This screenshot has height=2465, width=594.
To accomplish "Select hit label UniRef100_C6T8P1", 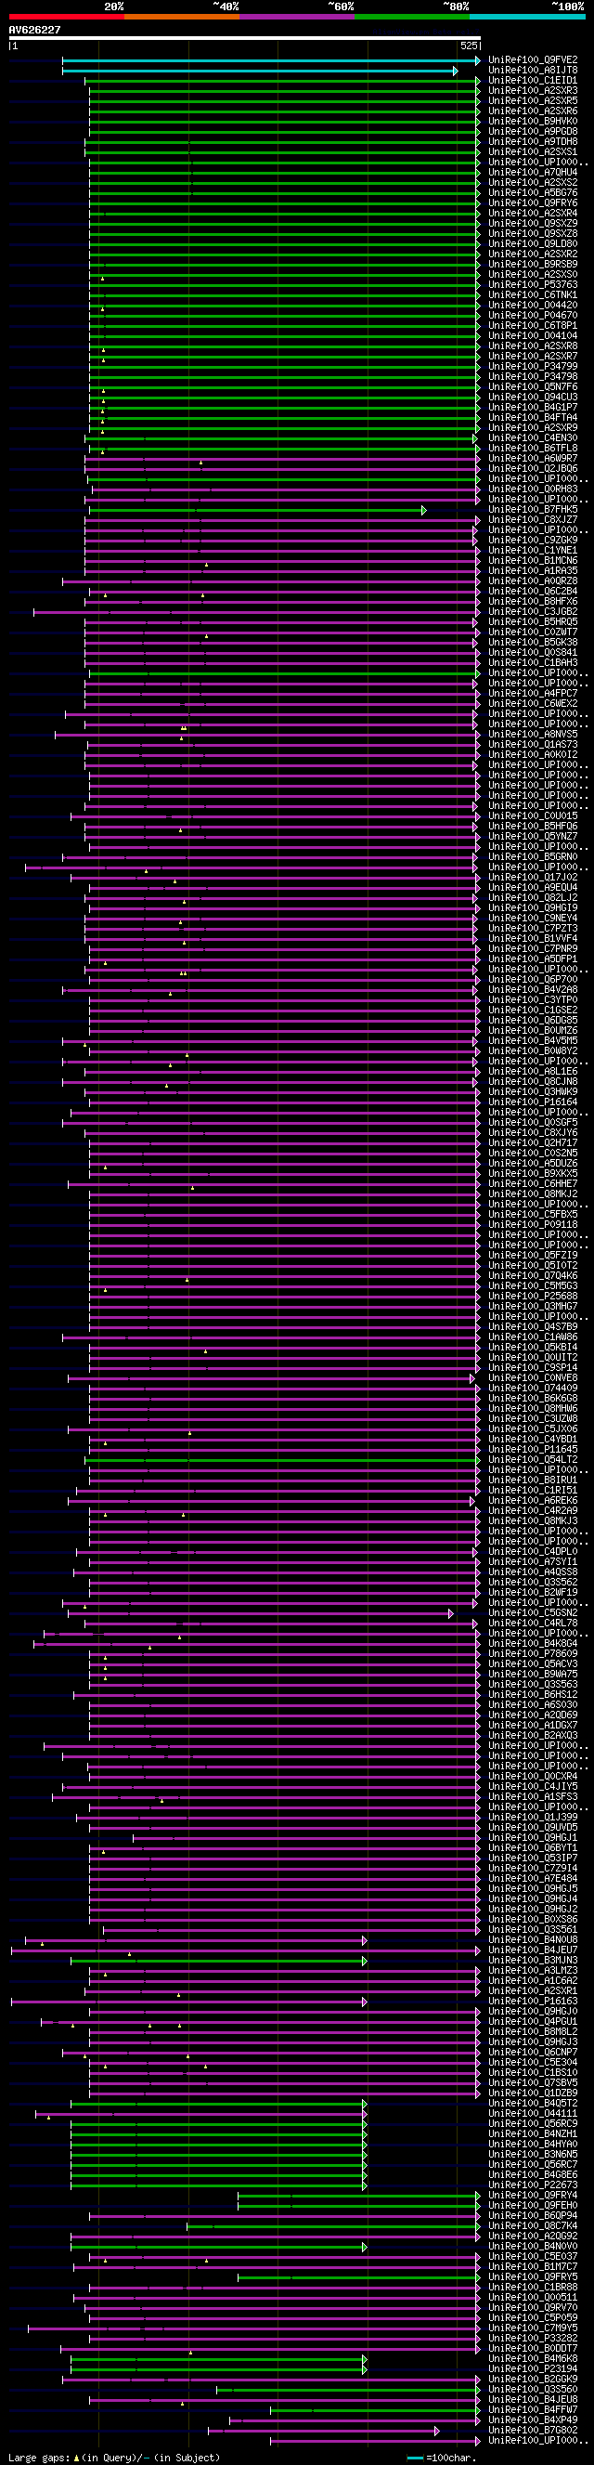I will (533, 326).
